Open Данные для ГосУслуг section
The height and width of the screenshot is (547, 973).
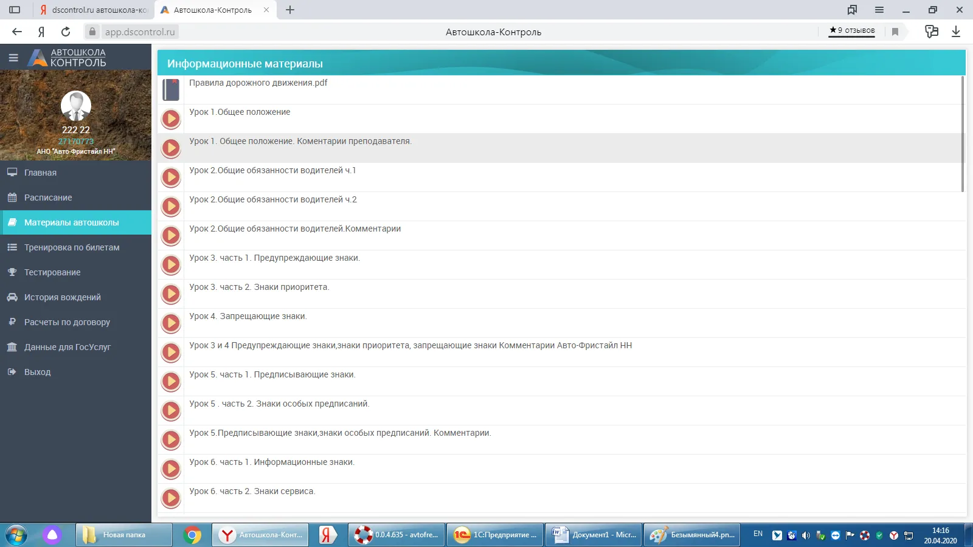[x=75, y=347]
